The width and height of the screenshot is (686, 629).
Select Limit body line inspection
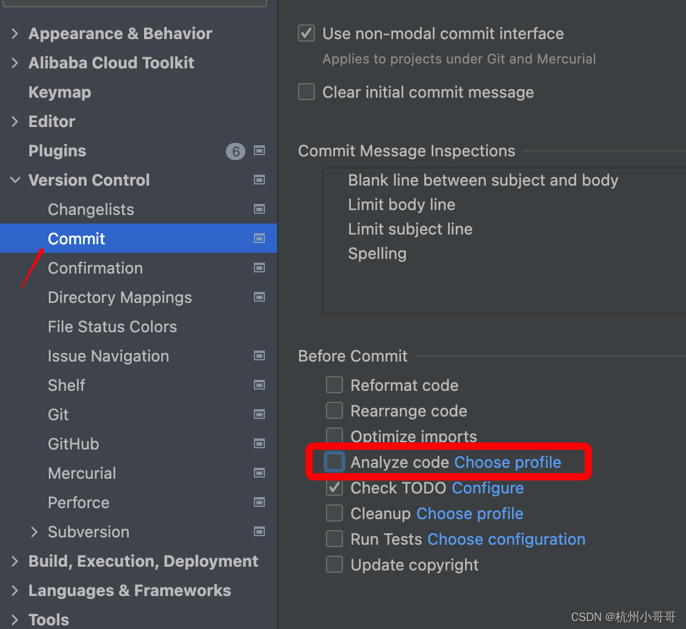click(x=402, y=205)
